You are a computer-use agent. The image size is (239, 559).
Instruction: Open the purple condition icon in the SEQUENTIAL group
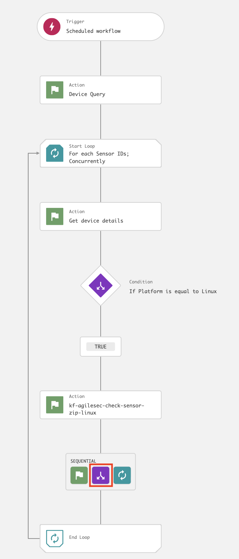click(x=101, y=475)
